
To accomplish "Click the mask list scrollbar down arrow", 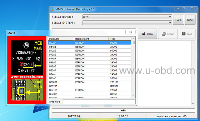I will pos(133,96).
